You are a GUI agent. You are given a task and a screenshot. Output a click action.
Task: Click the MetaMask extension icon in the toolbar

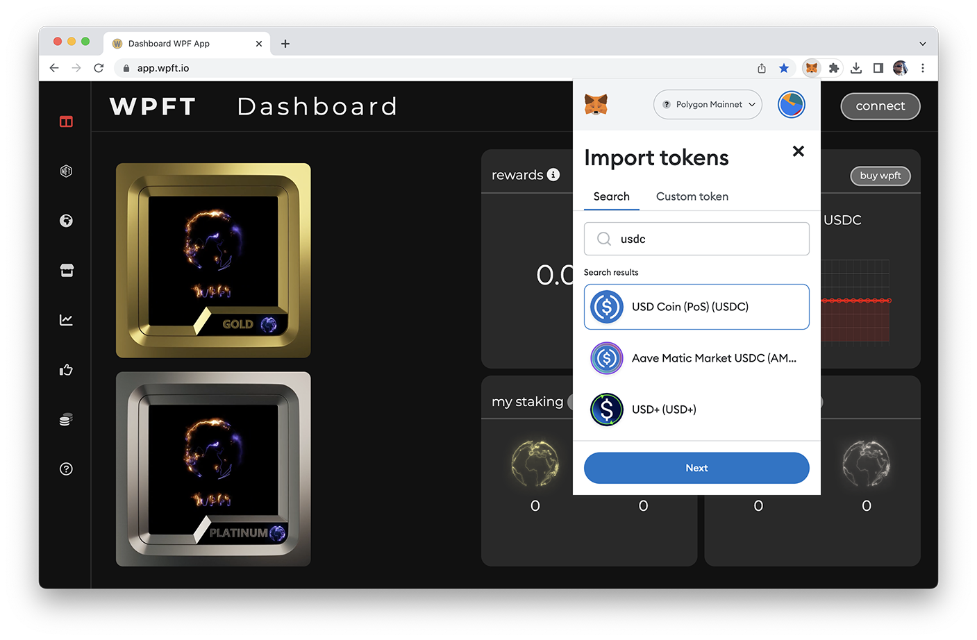(x=811, y=67)
